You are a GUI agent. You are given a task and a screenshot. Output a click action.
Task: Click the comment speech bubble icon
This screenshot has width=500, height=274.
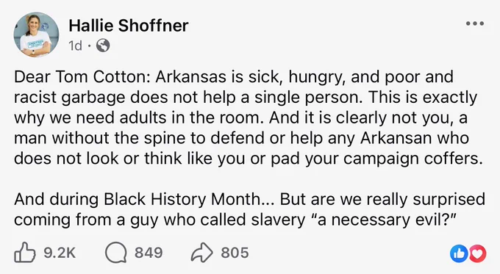click(116, 253)
